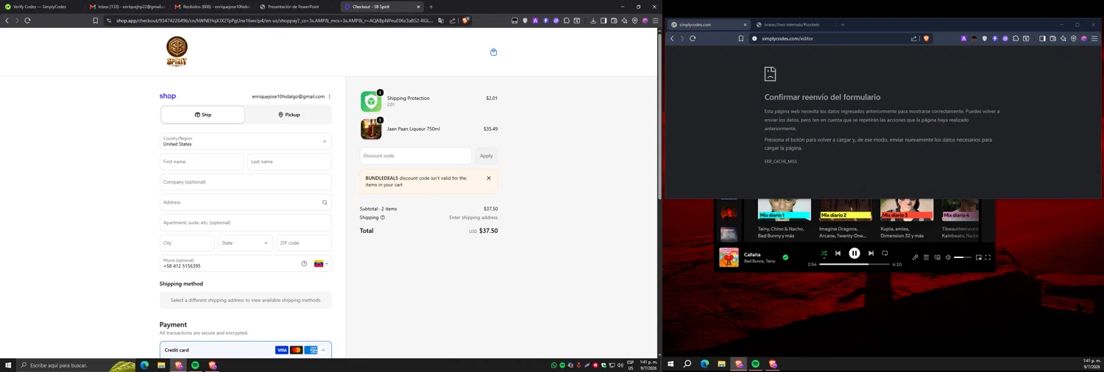Open the State dropdown

click(x=245, y=243)
